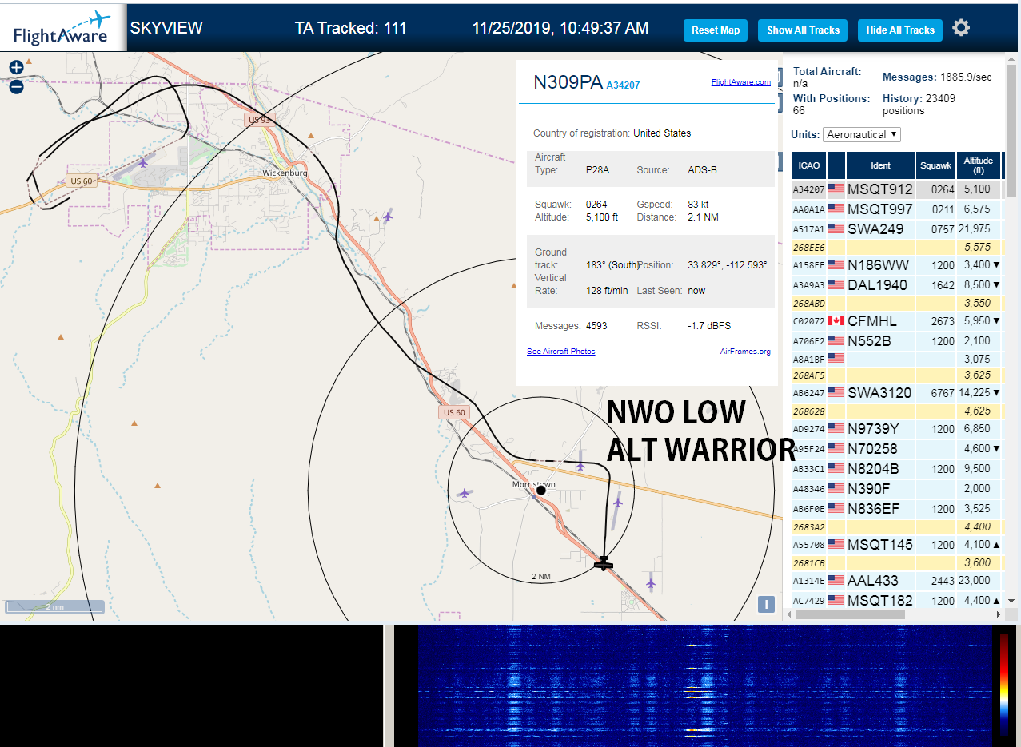Sort table by Ident column header
Screen dimensions: 1021x747
[x=880, y=165]
